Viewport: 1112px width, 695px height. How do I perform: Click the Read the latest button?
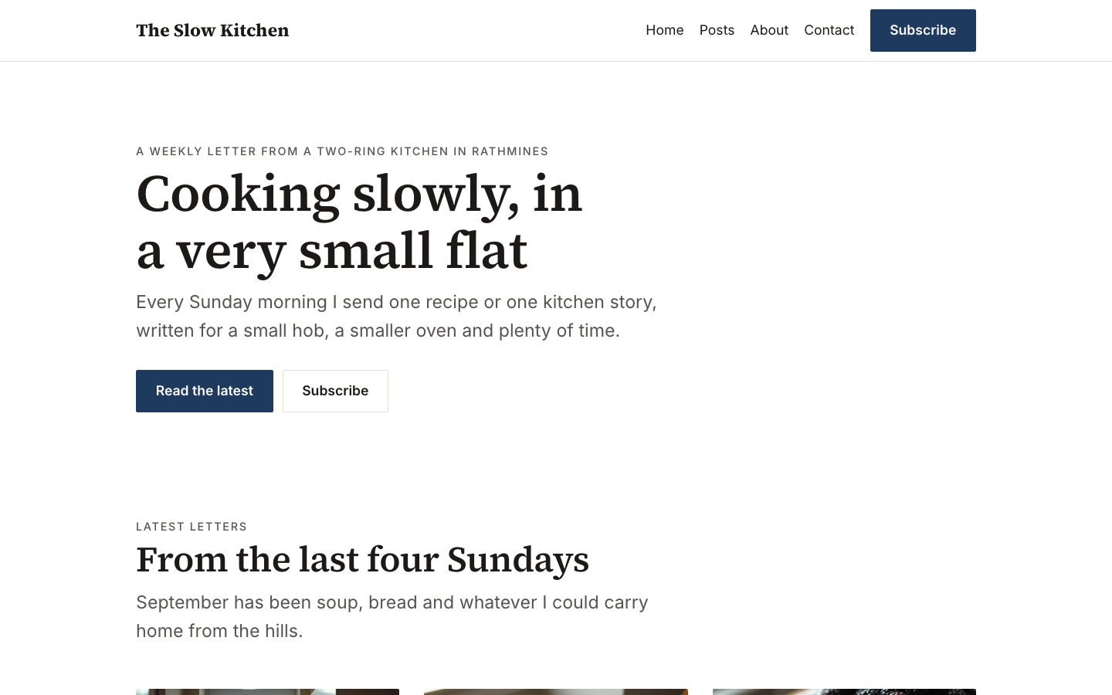[x=205, y=391]
